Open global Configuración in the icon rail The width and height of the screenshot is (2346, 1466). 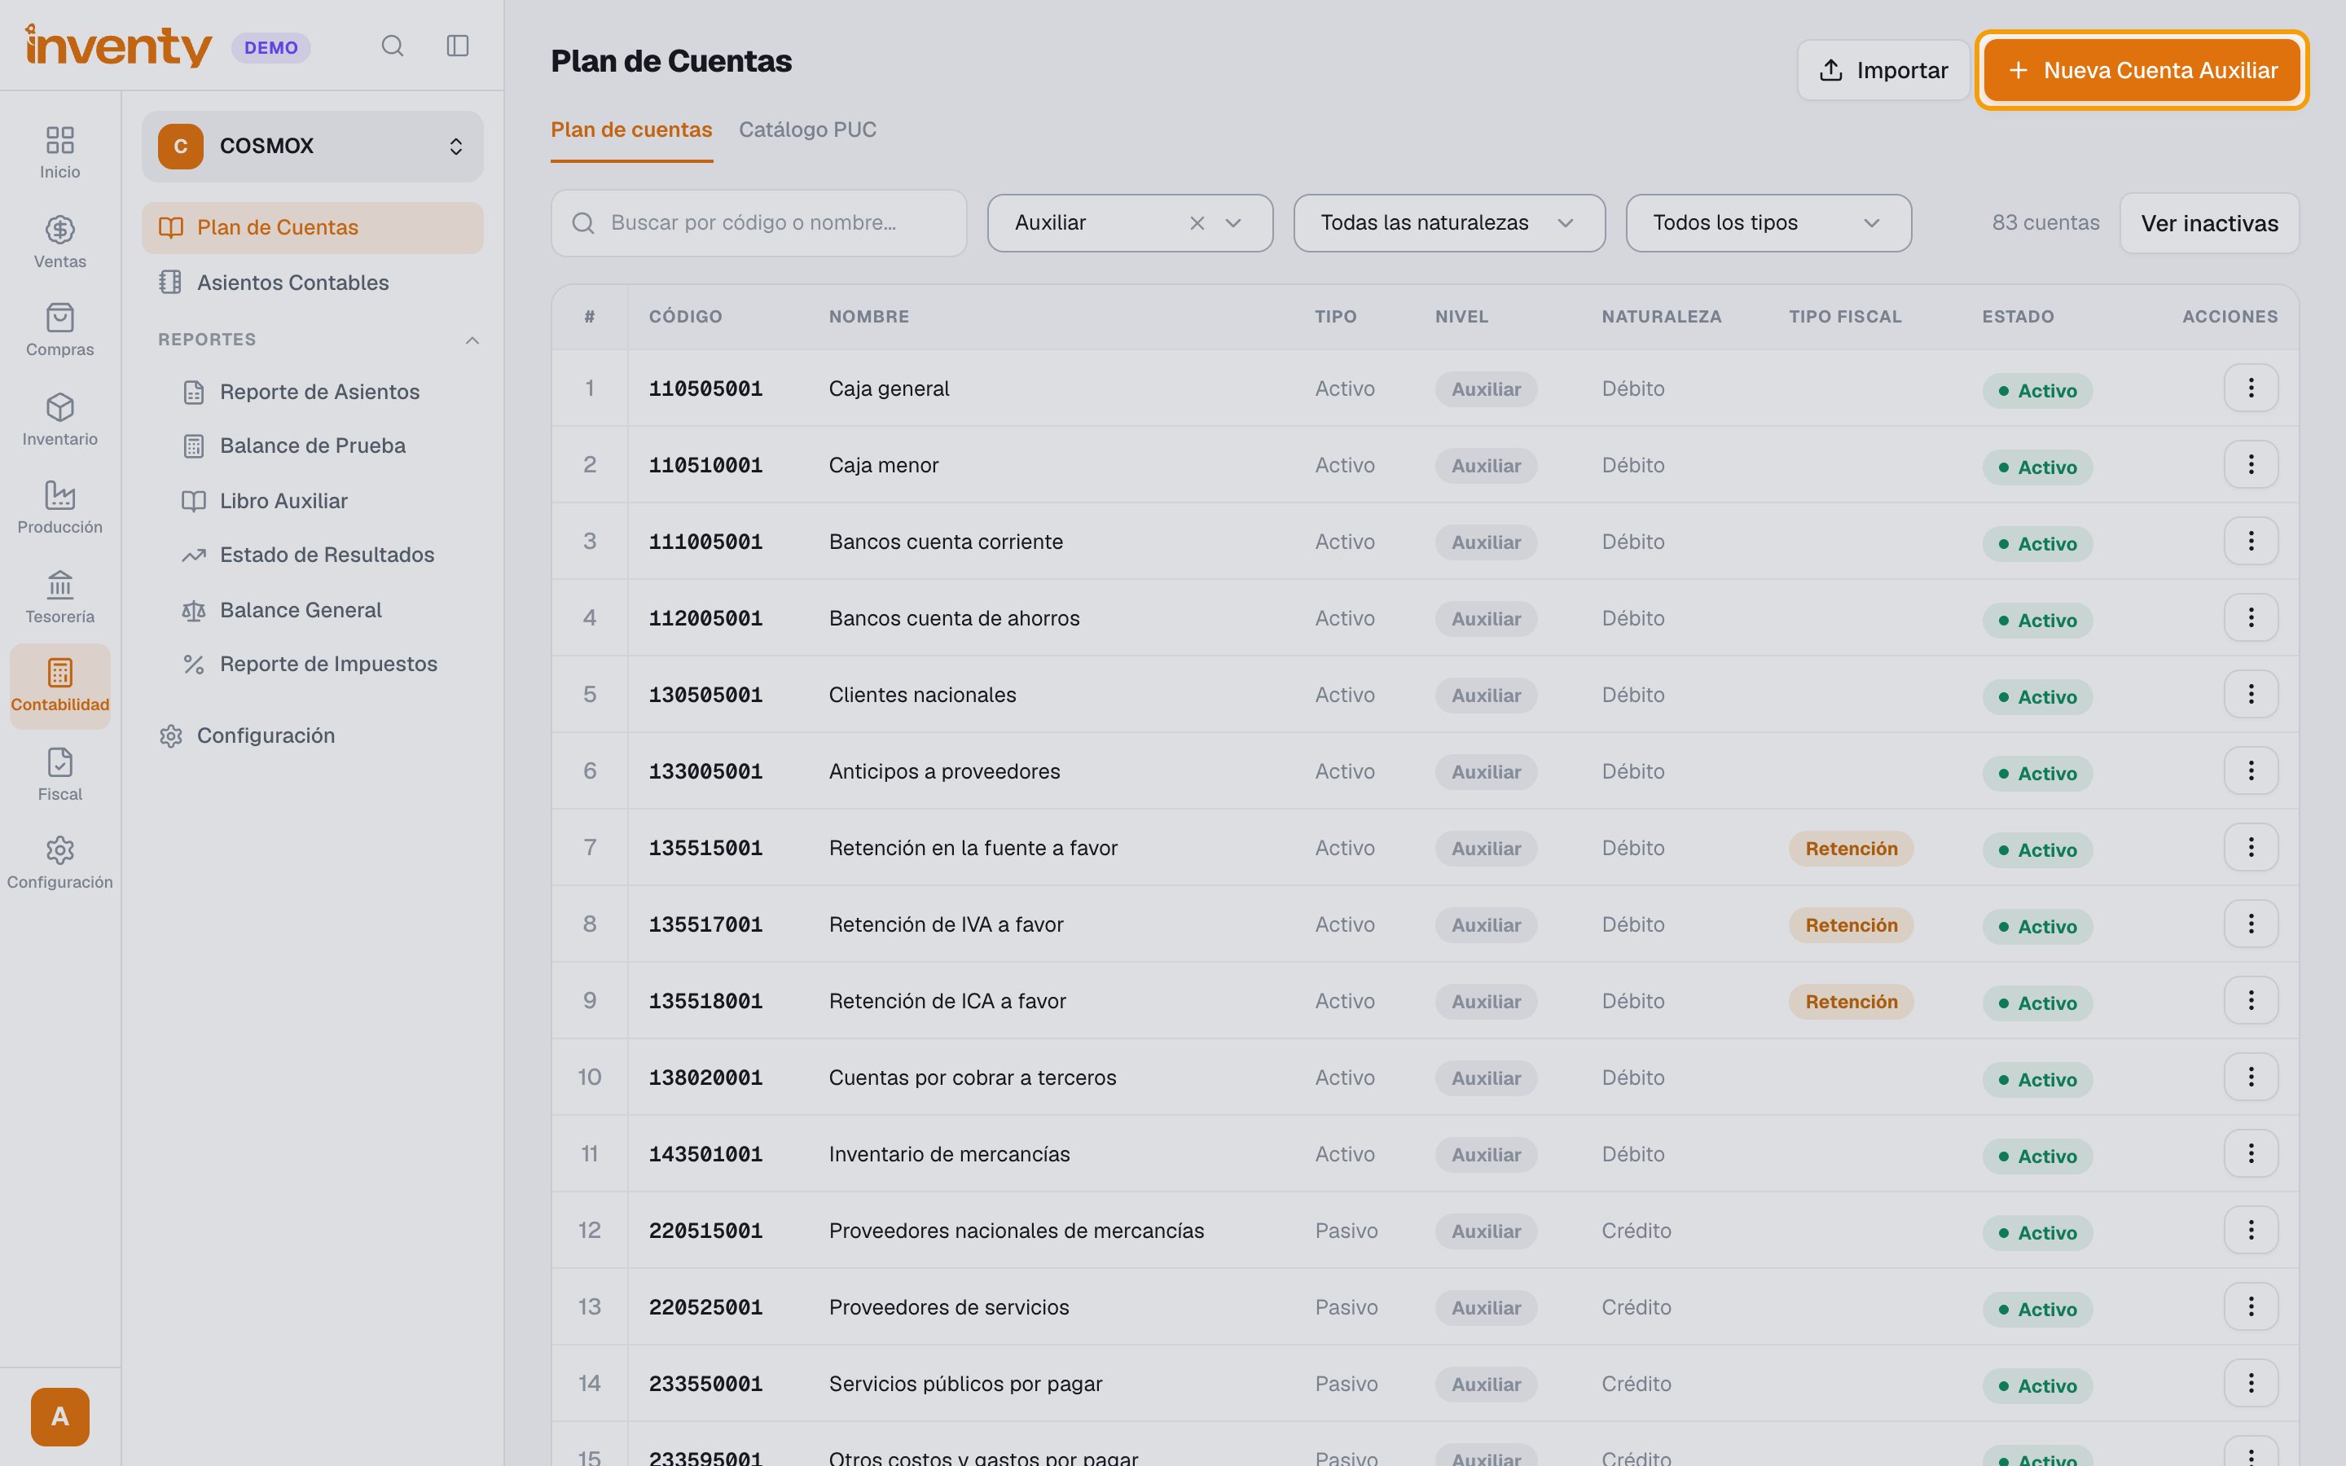[60, 863]
